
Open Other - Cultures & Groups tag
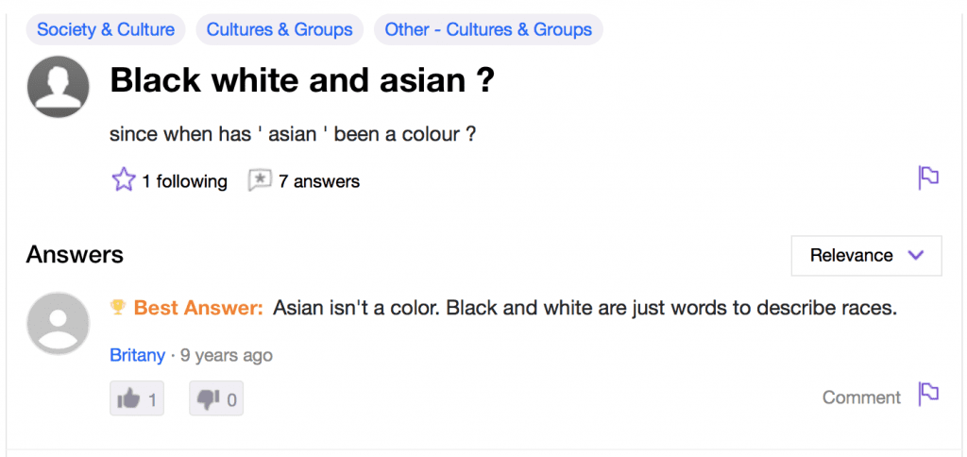point(488,29)
